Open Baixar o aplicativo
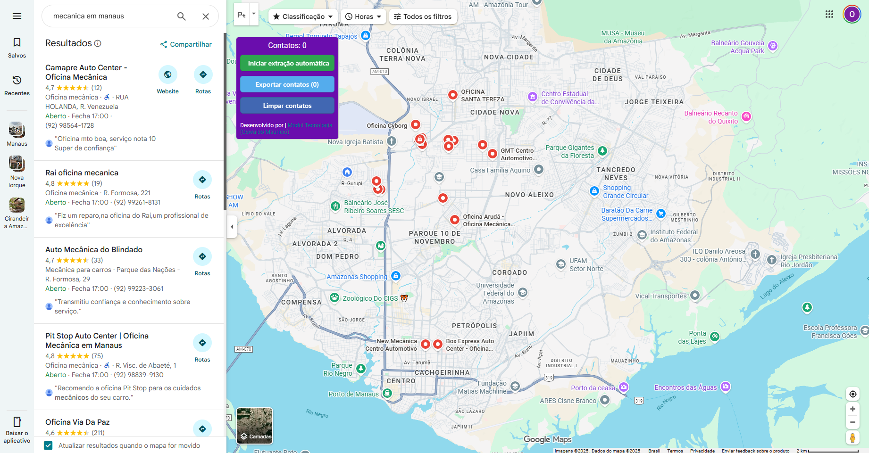The image size is (869, 453). [17, 430]
